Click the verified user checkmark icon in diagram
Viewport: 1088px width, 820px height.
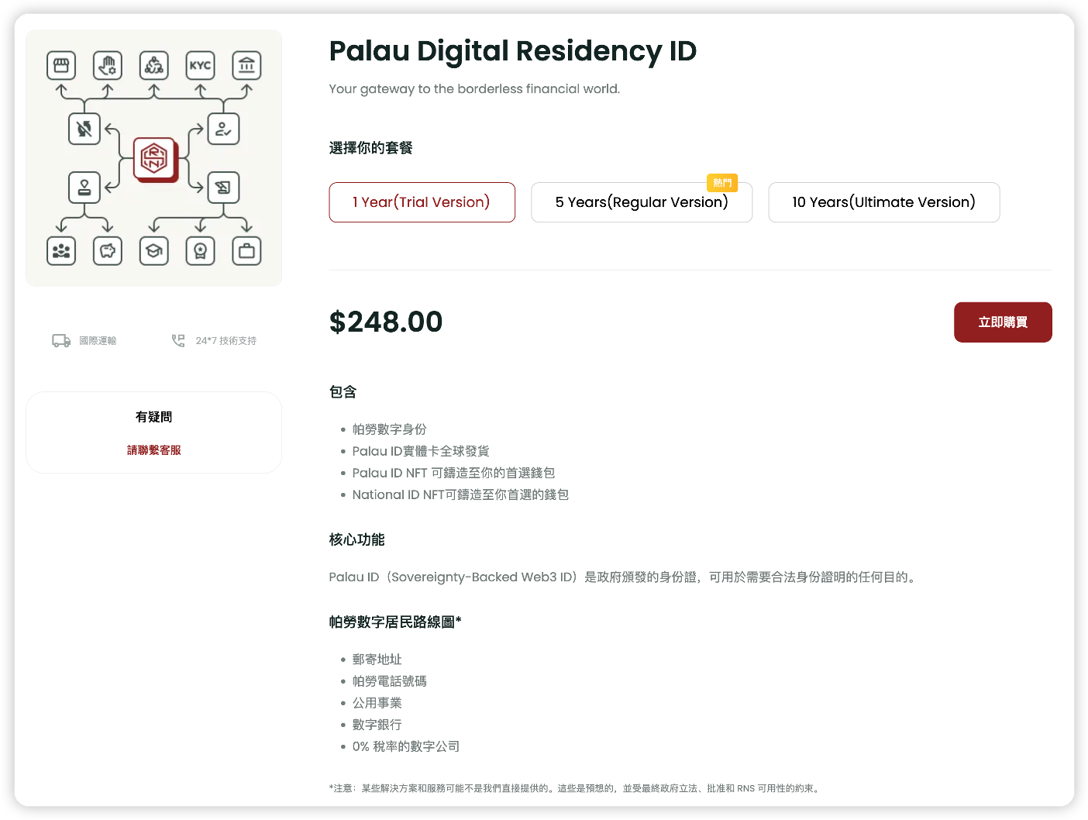click(223, 129)
